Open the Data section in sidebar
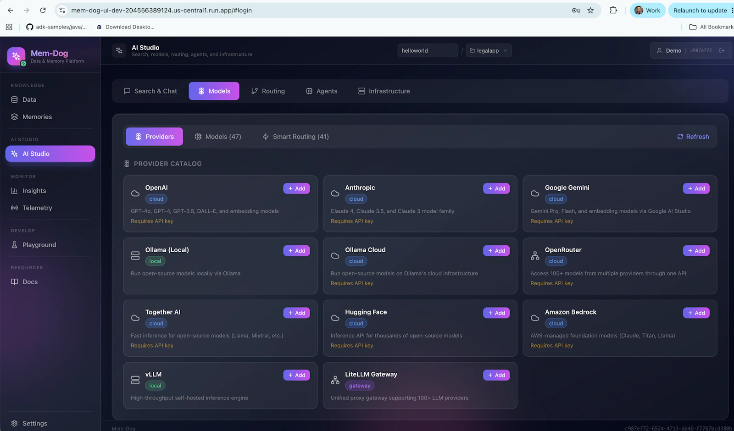The image size is (734, 431). (50, 99)
